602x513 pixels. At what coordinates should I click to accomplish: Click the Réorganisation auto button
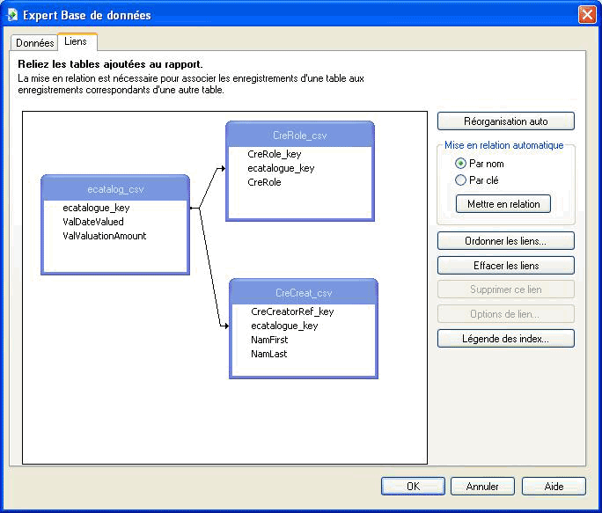pyautogui.click(x=505, y=121)
